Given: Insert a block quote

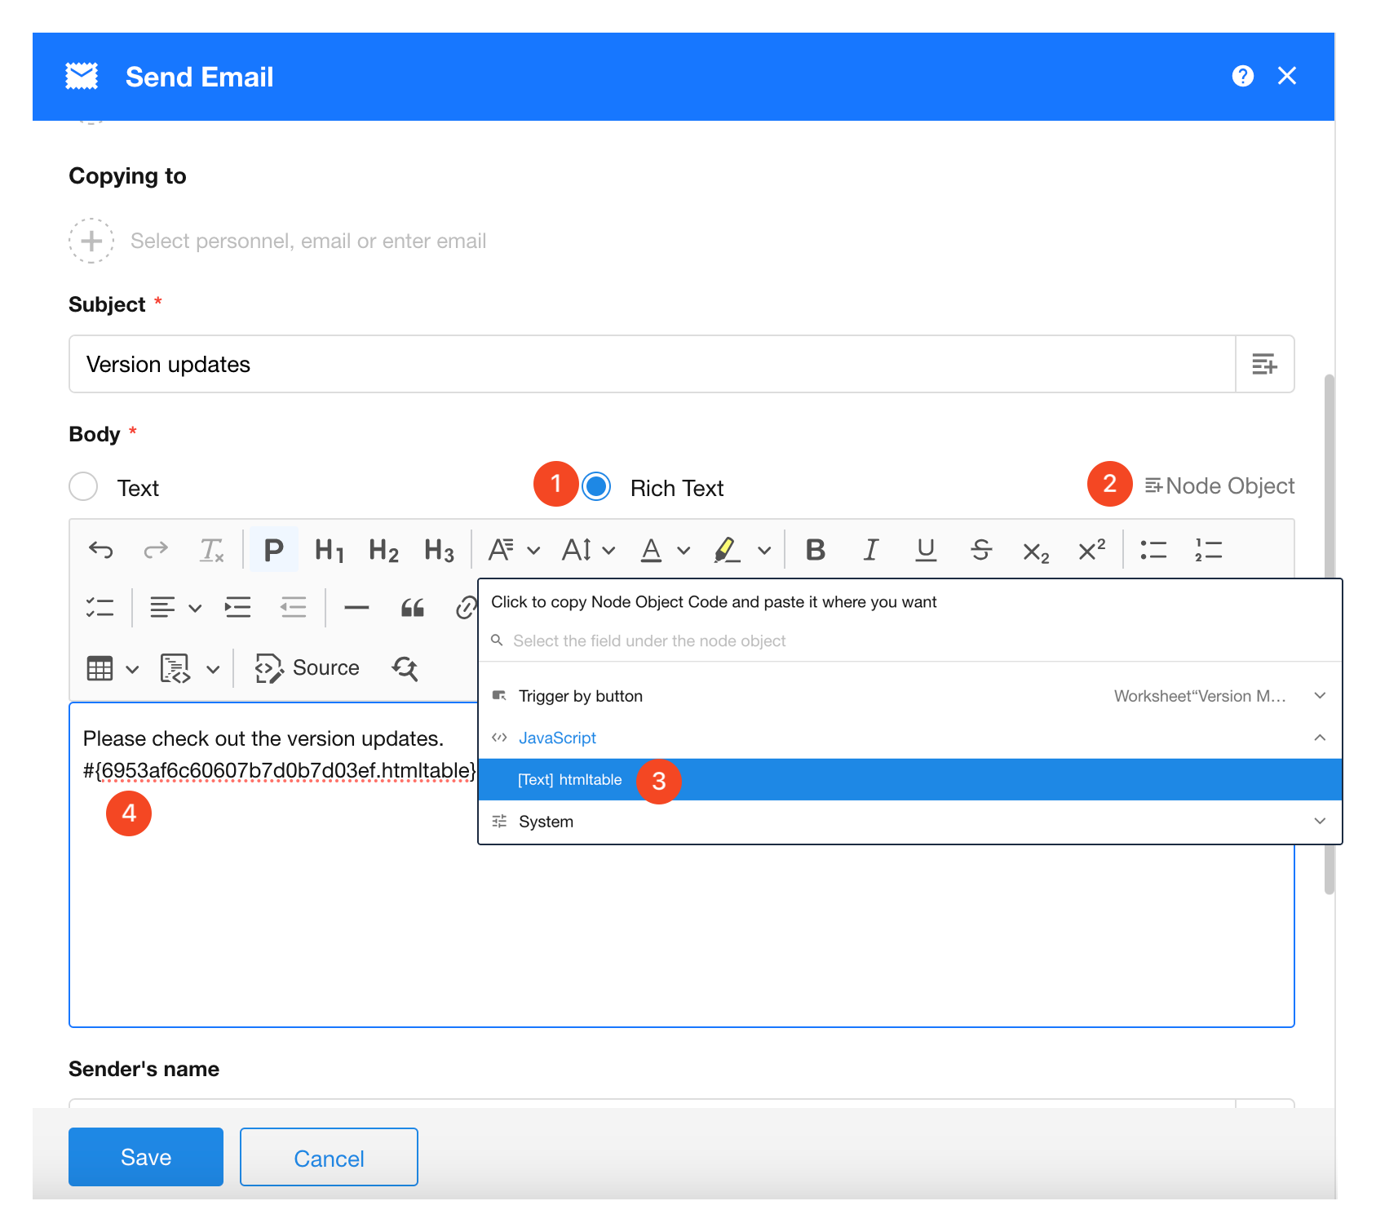Looking at the screenshot, I should (x=412, y=608).
